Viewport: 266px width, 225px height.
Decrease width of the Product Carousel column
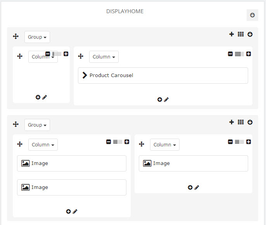click(230, 54)
